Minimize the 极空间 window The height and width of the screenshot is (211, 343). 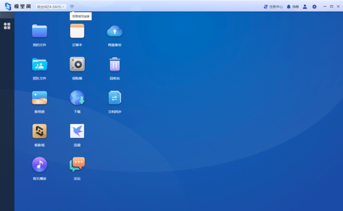tap(325, 6)
